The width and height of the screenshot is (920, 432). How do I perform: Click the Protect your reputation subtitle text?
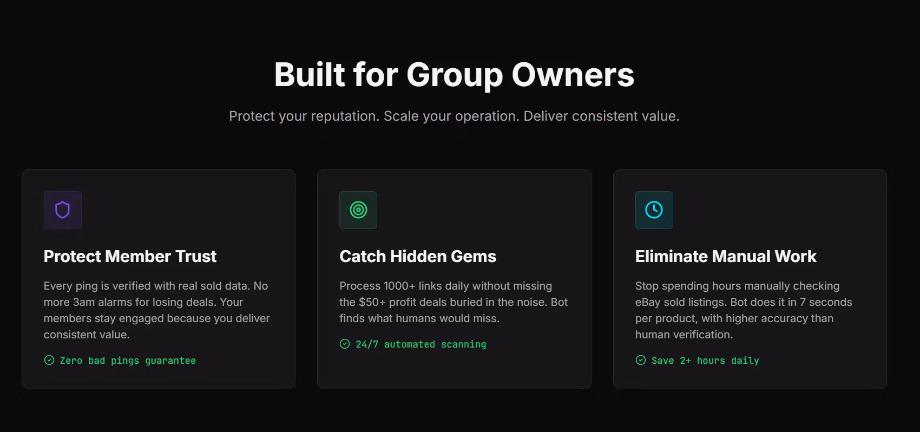454,116
